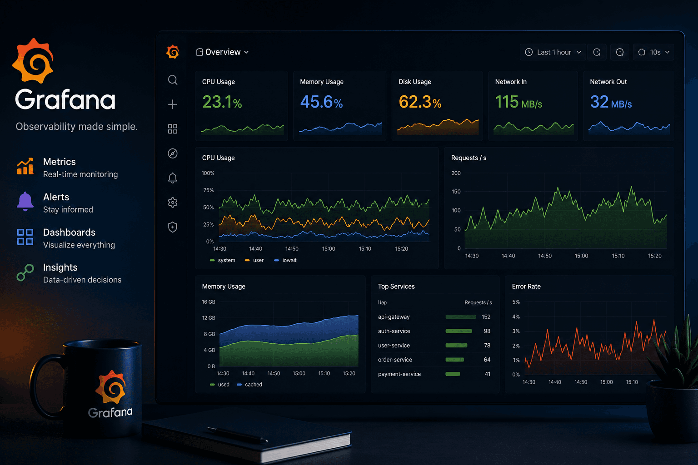The image size is (698, 465).
Task: Click the zoom out time range icon
Action: coord(597,52)
